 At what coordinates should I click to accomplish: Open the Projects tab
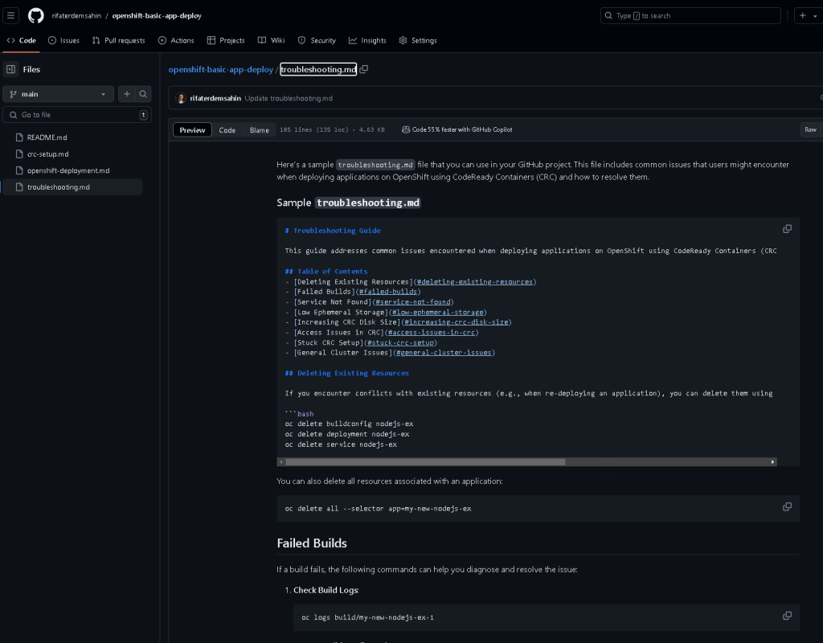[226, 40]
